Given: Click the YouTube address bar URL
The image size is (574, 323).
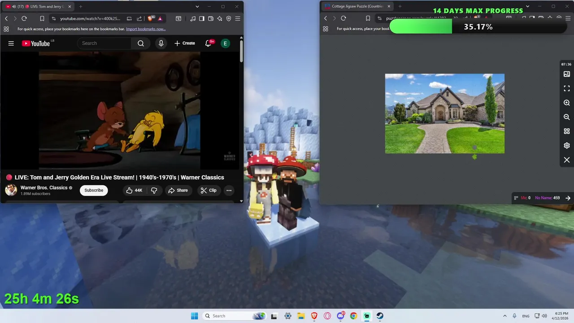Looking at the screenshot, I should pyautogui.click(x=90, y=18).
